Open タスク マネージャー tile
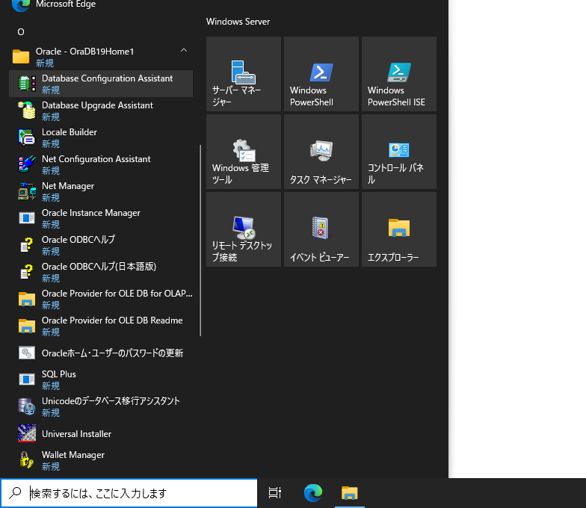The image size is (586, 508). pos(321,152)
